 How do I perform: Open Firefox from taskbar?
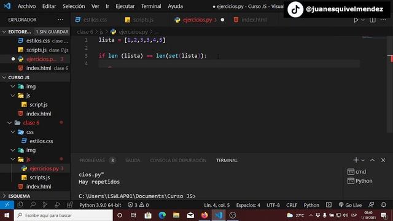click(204, 215)
